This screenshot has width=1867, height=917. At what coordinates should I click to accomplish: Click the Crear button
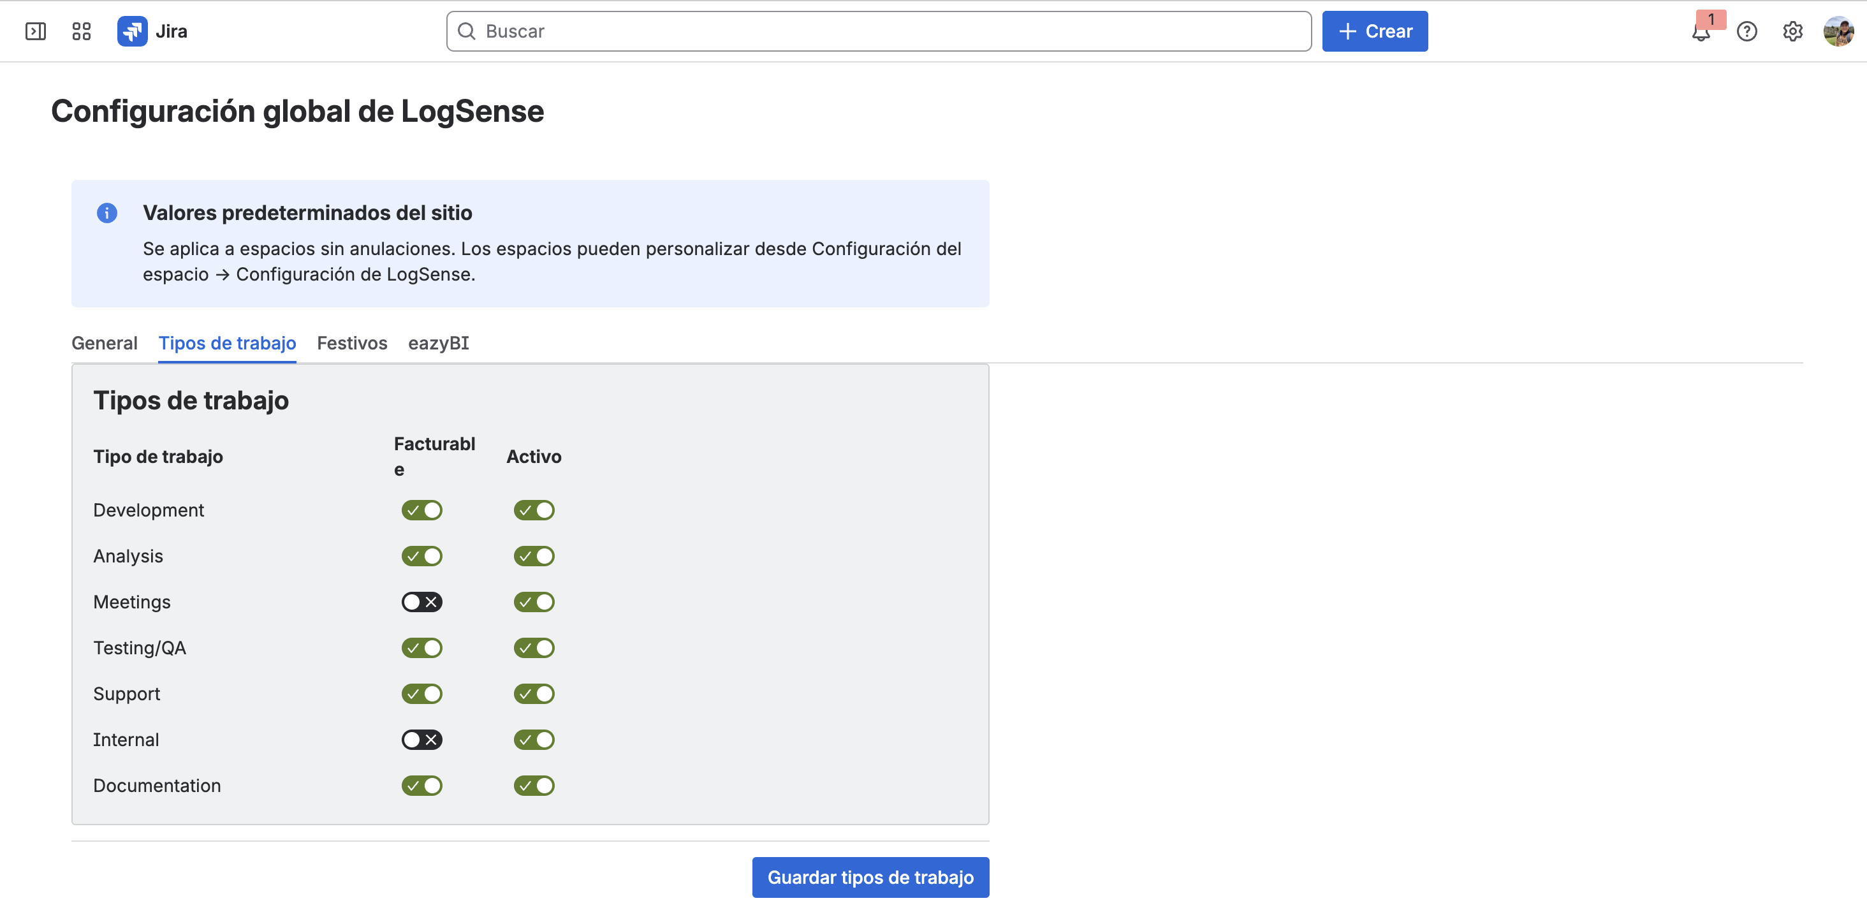click(1375, 31)
